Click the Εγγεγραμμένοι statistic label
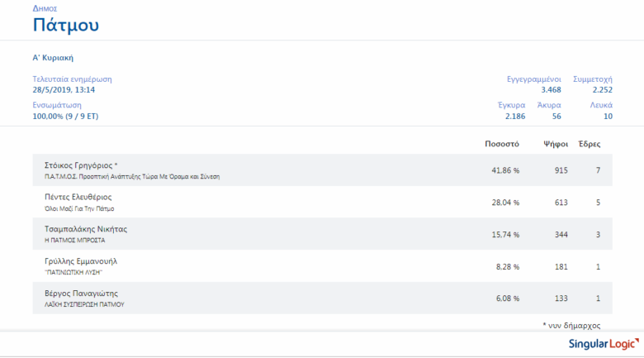The image size is (644, 358). point(533,79)
